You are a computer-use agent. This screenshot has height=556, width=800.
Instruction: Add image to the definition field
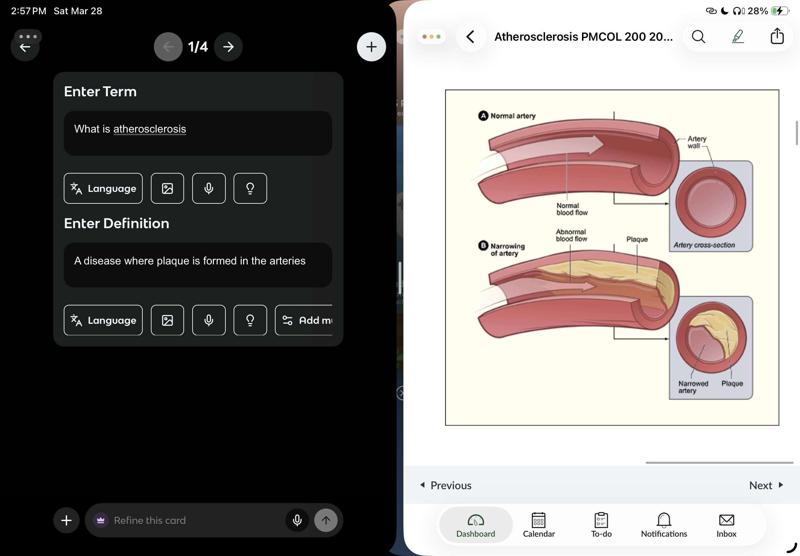click(x=167, y=320)
